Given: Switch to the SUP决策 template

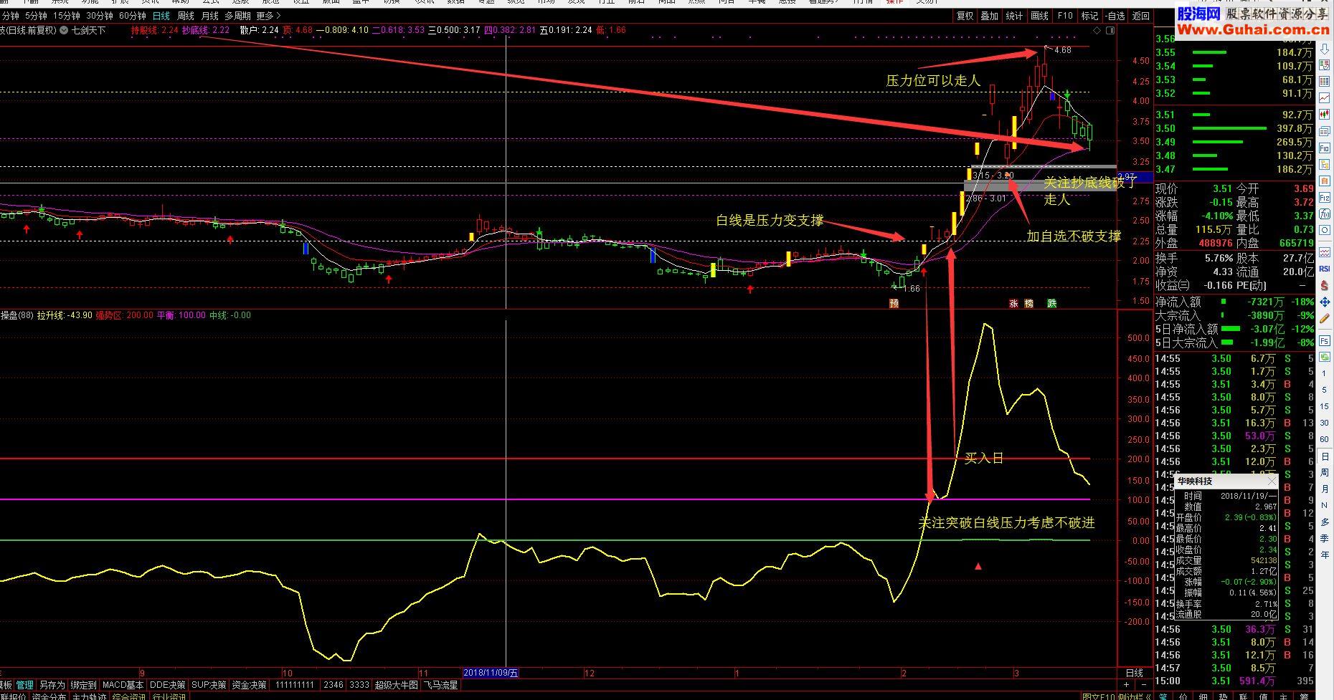Looking at the screenshot, I should tap(208, 685).
